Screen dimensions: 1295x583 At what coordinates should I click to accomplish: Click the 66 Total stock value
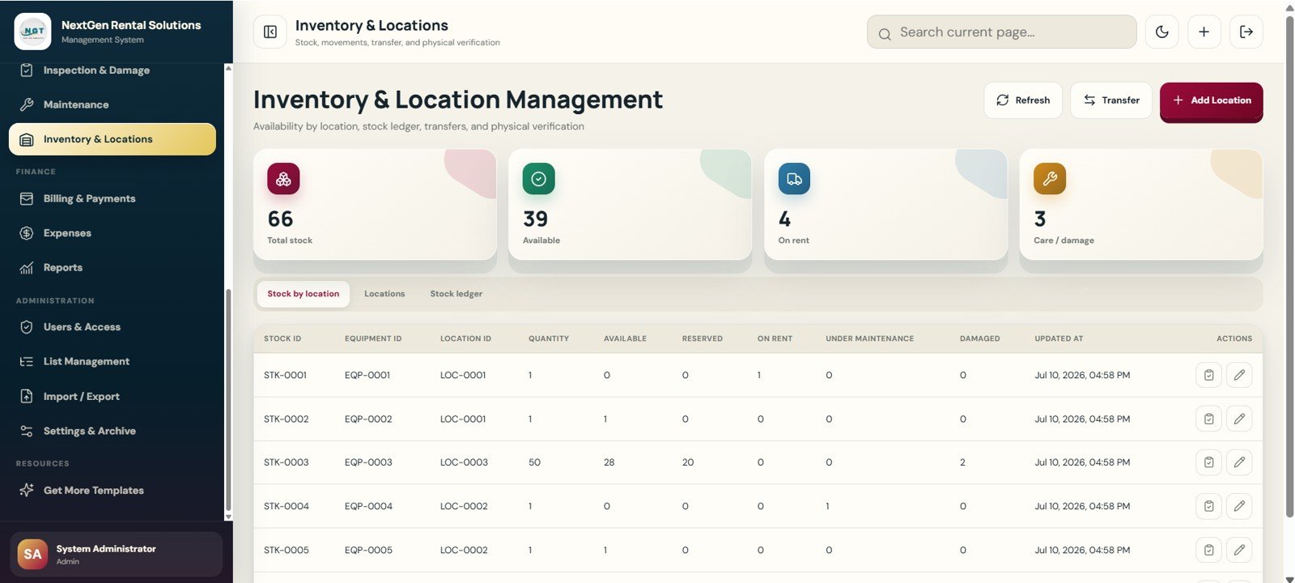tap(280, 219)
